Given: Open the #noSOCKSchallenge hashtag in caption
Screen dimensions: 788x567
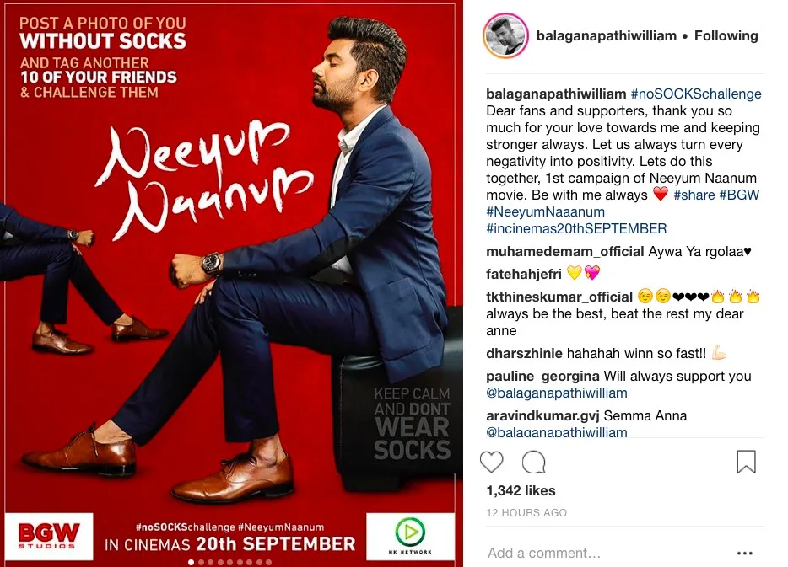Looking at the screenshot, I should [696, 94].
